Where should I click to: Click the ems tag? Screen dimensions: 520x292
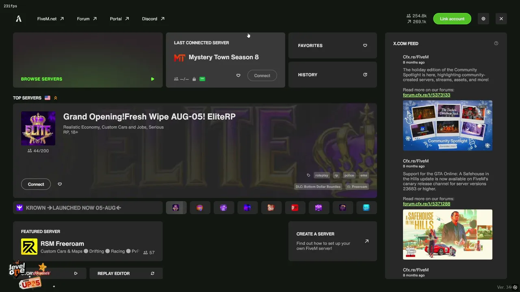coord(364,175)
